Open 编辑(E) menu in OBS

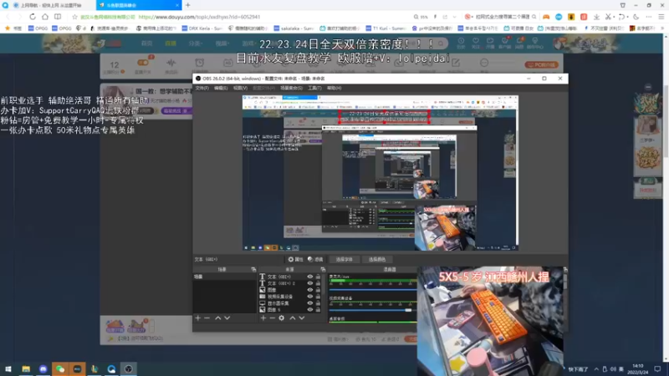[221, 88]
